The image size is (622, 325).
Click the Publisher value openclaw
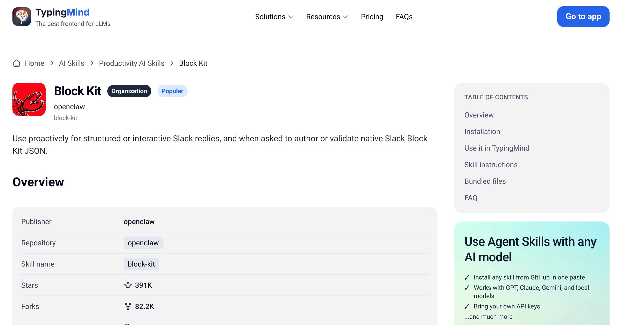(139, 221)
